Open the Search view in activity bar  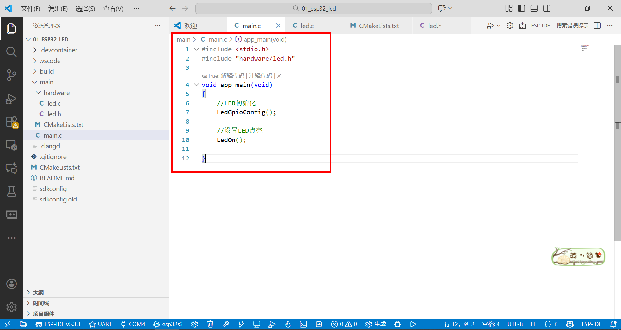(12, 52)
